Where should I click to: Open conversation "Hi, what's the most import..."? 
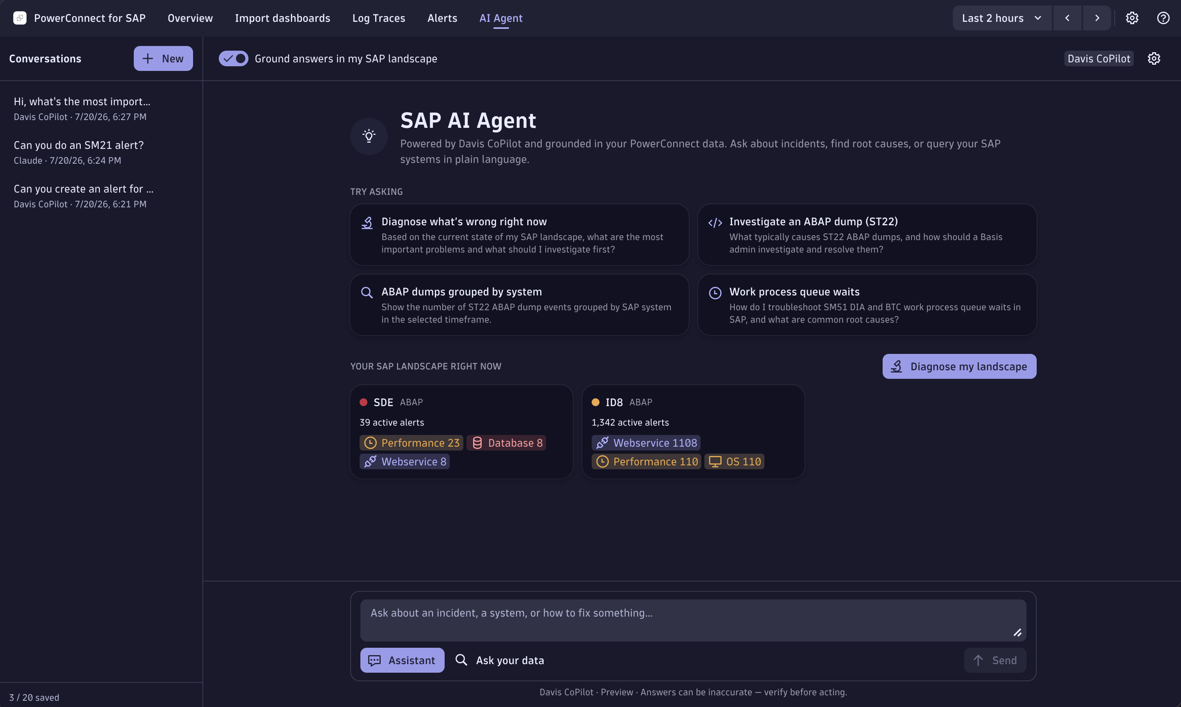tap(101, 109)
